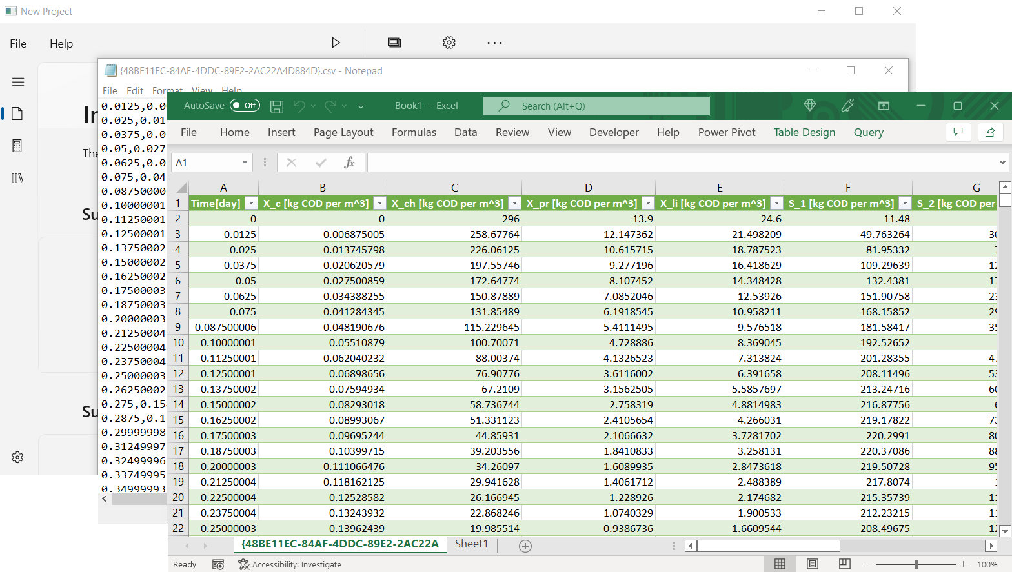Click the Cancel X formula bar icon
Image resolution: width=1012 pixels, height=572 pixels.
pyautogui.click(x=292, y=163)
